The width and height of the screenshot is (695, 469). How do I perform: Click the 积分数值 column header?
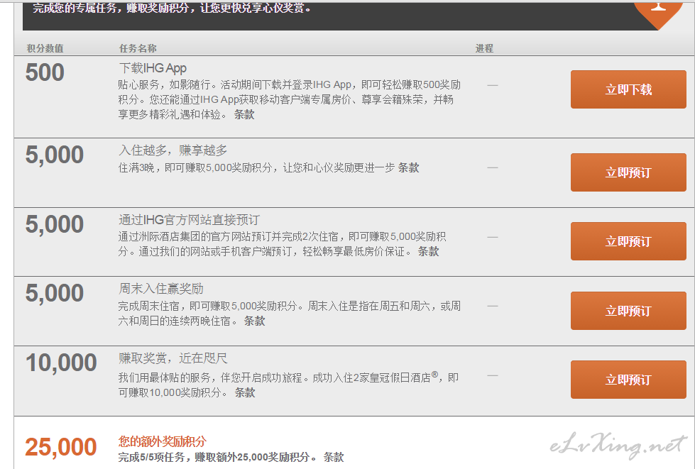point(45,48)
